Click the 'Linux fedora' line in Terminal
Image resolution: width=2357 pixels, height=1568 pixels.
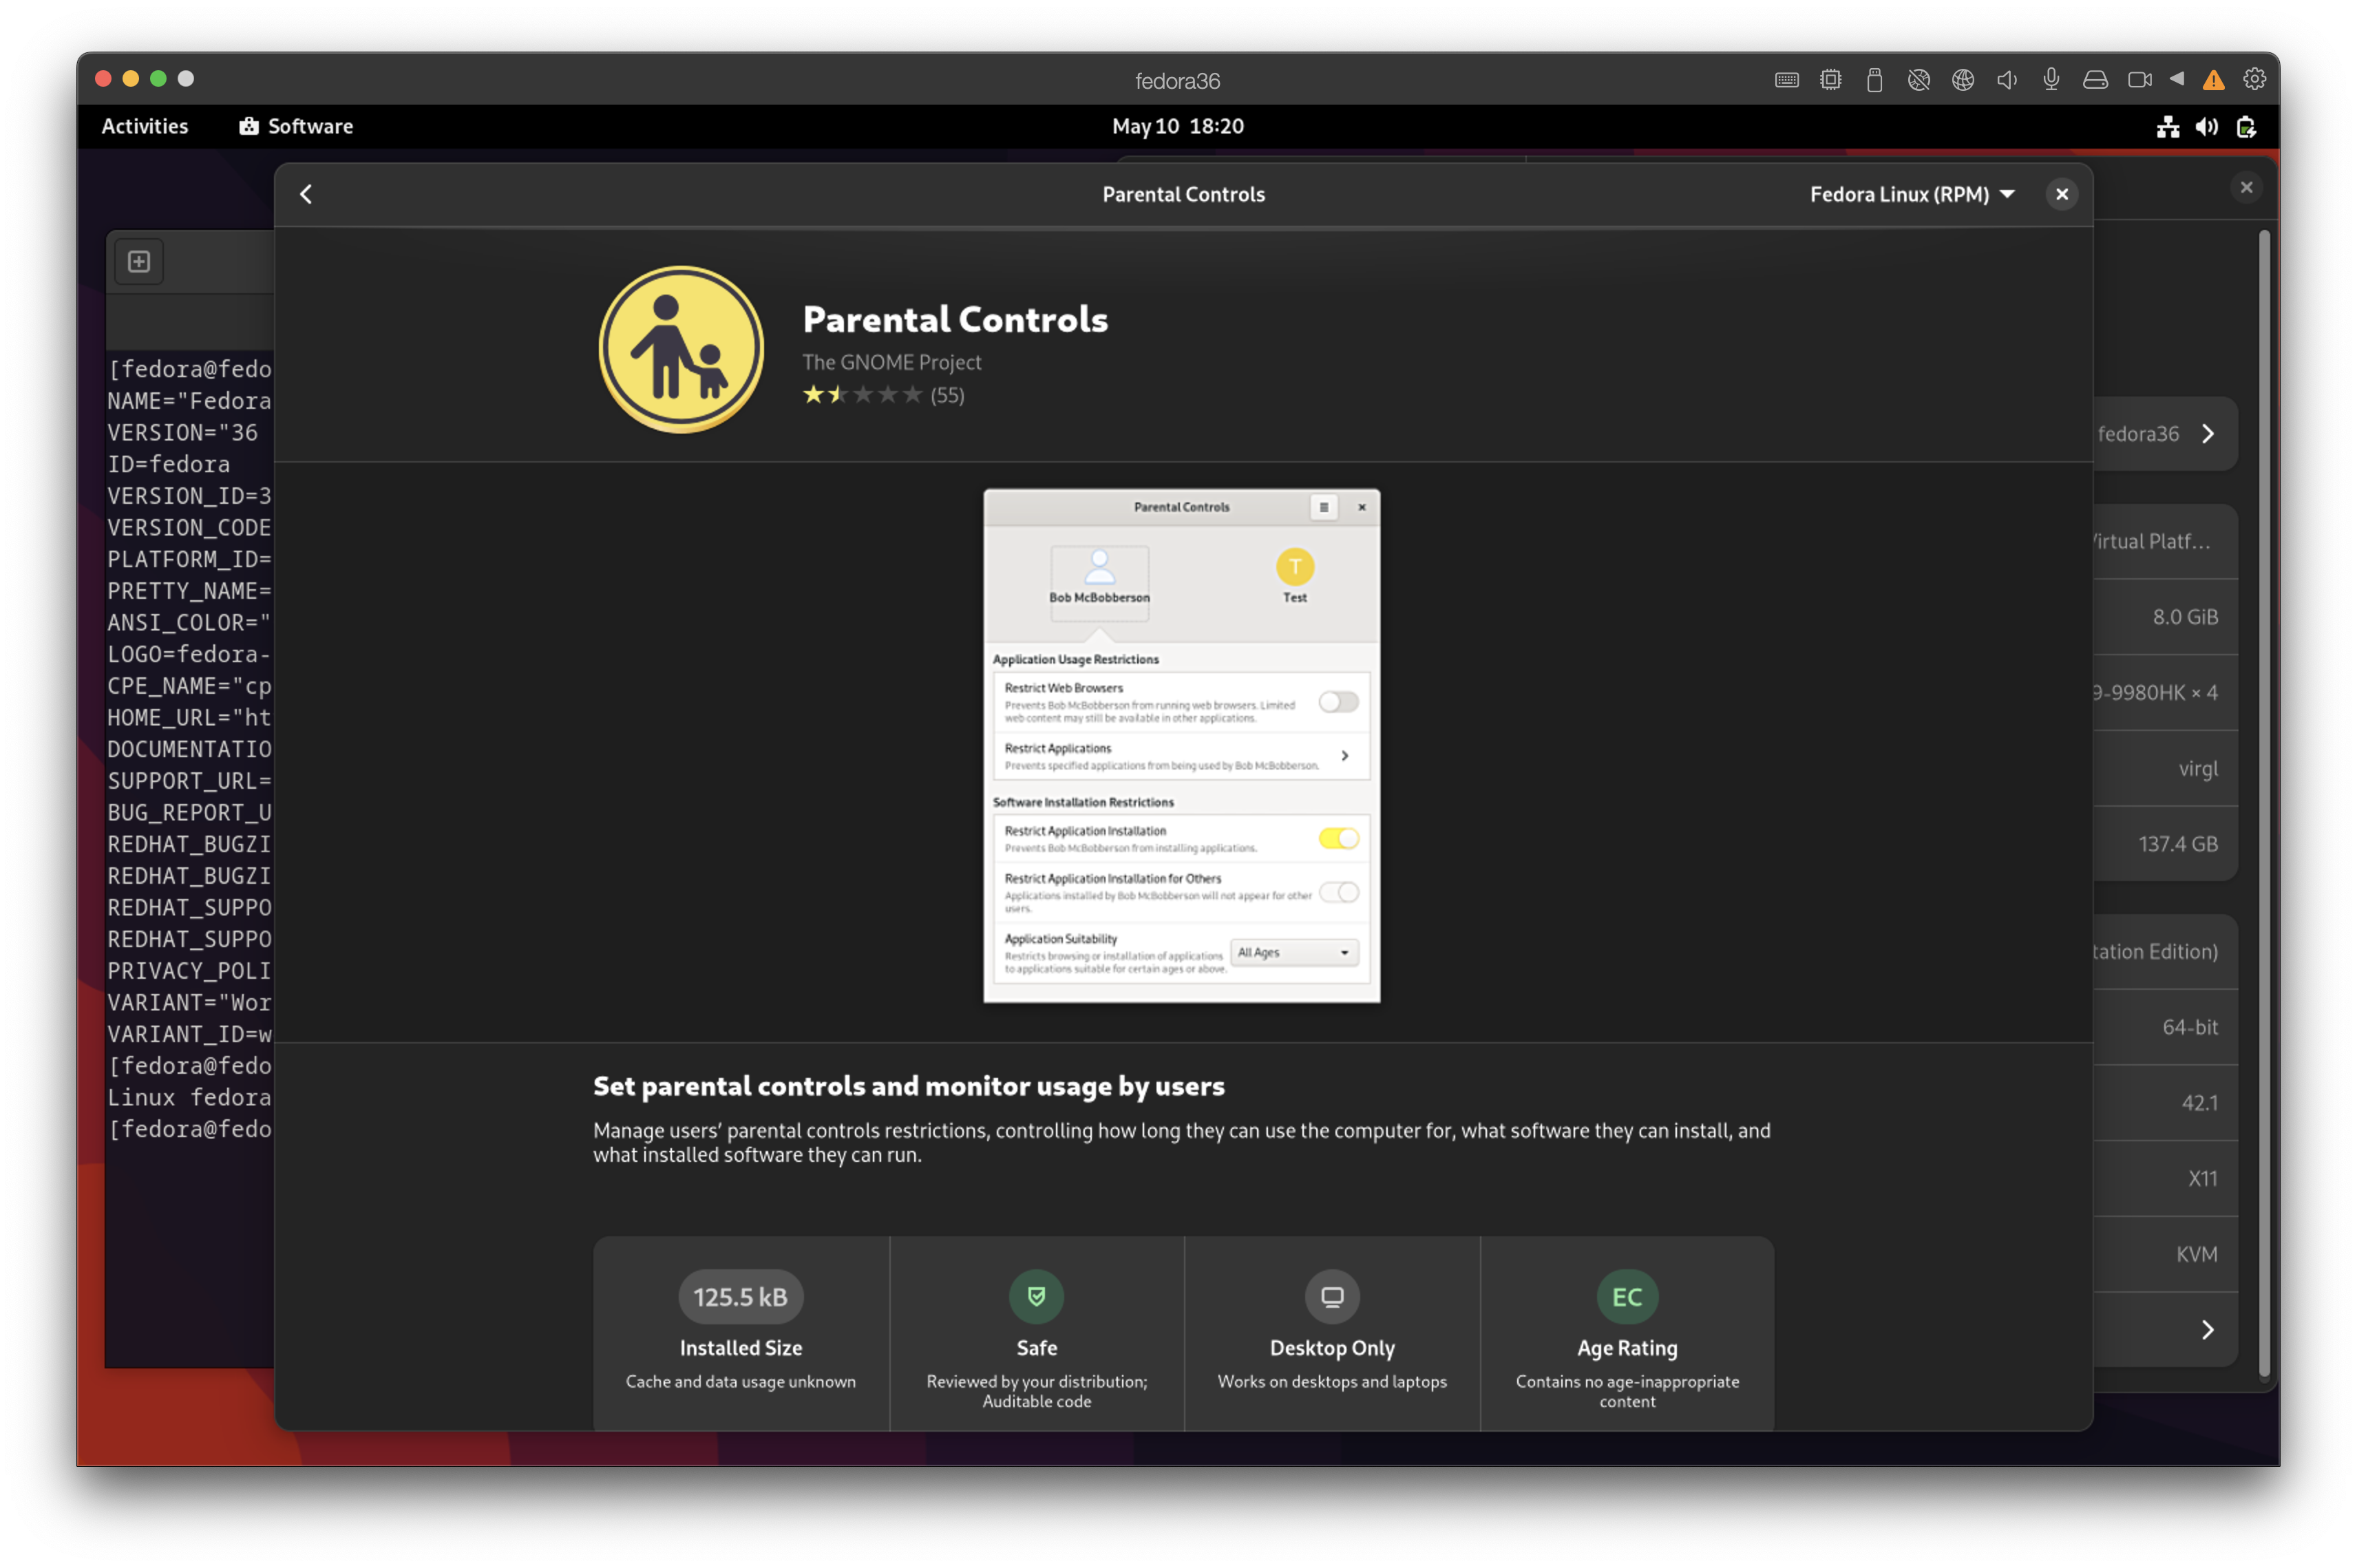pyautogui.click(x=190, y=1098)
